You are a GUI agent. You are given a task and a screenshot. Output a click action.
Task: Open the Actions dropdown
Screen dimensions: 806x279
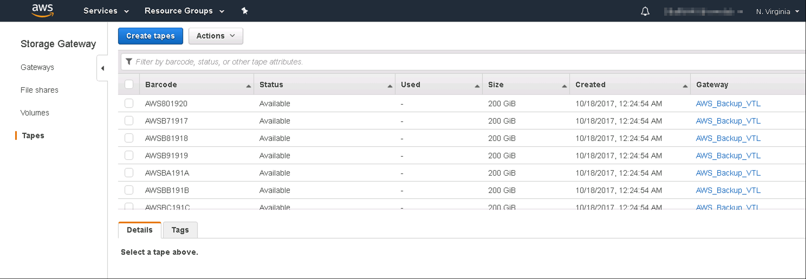(216, 36)
